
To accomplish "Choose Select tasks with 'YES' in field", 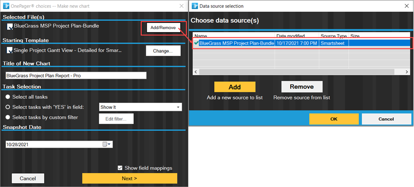I will tap(8, 107).
